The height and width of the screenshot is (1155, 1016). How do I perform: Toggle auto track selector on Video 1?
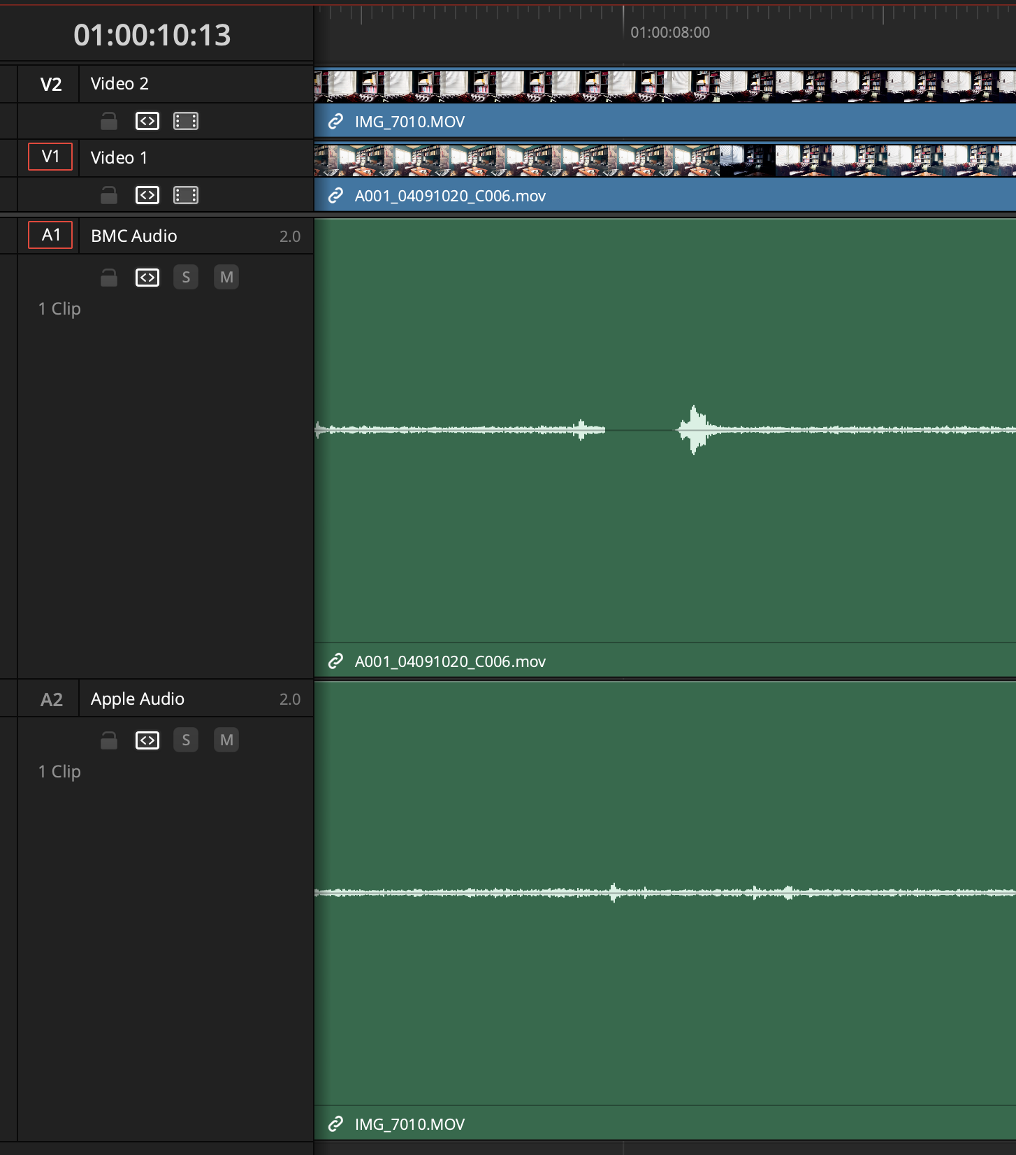(147, 195)
